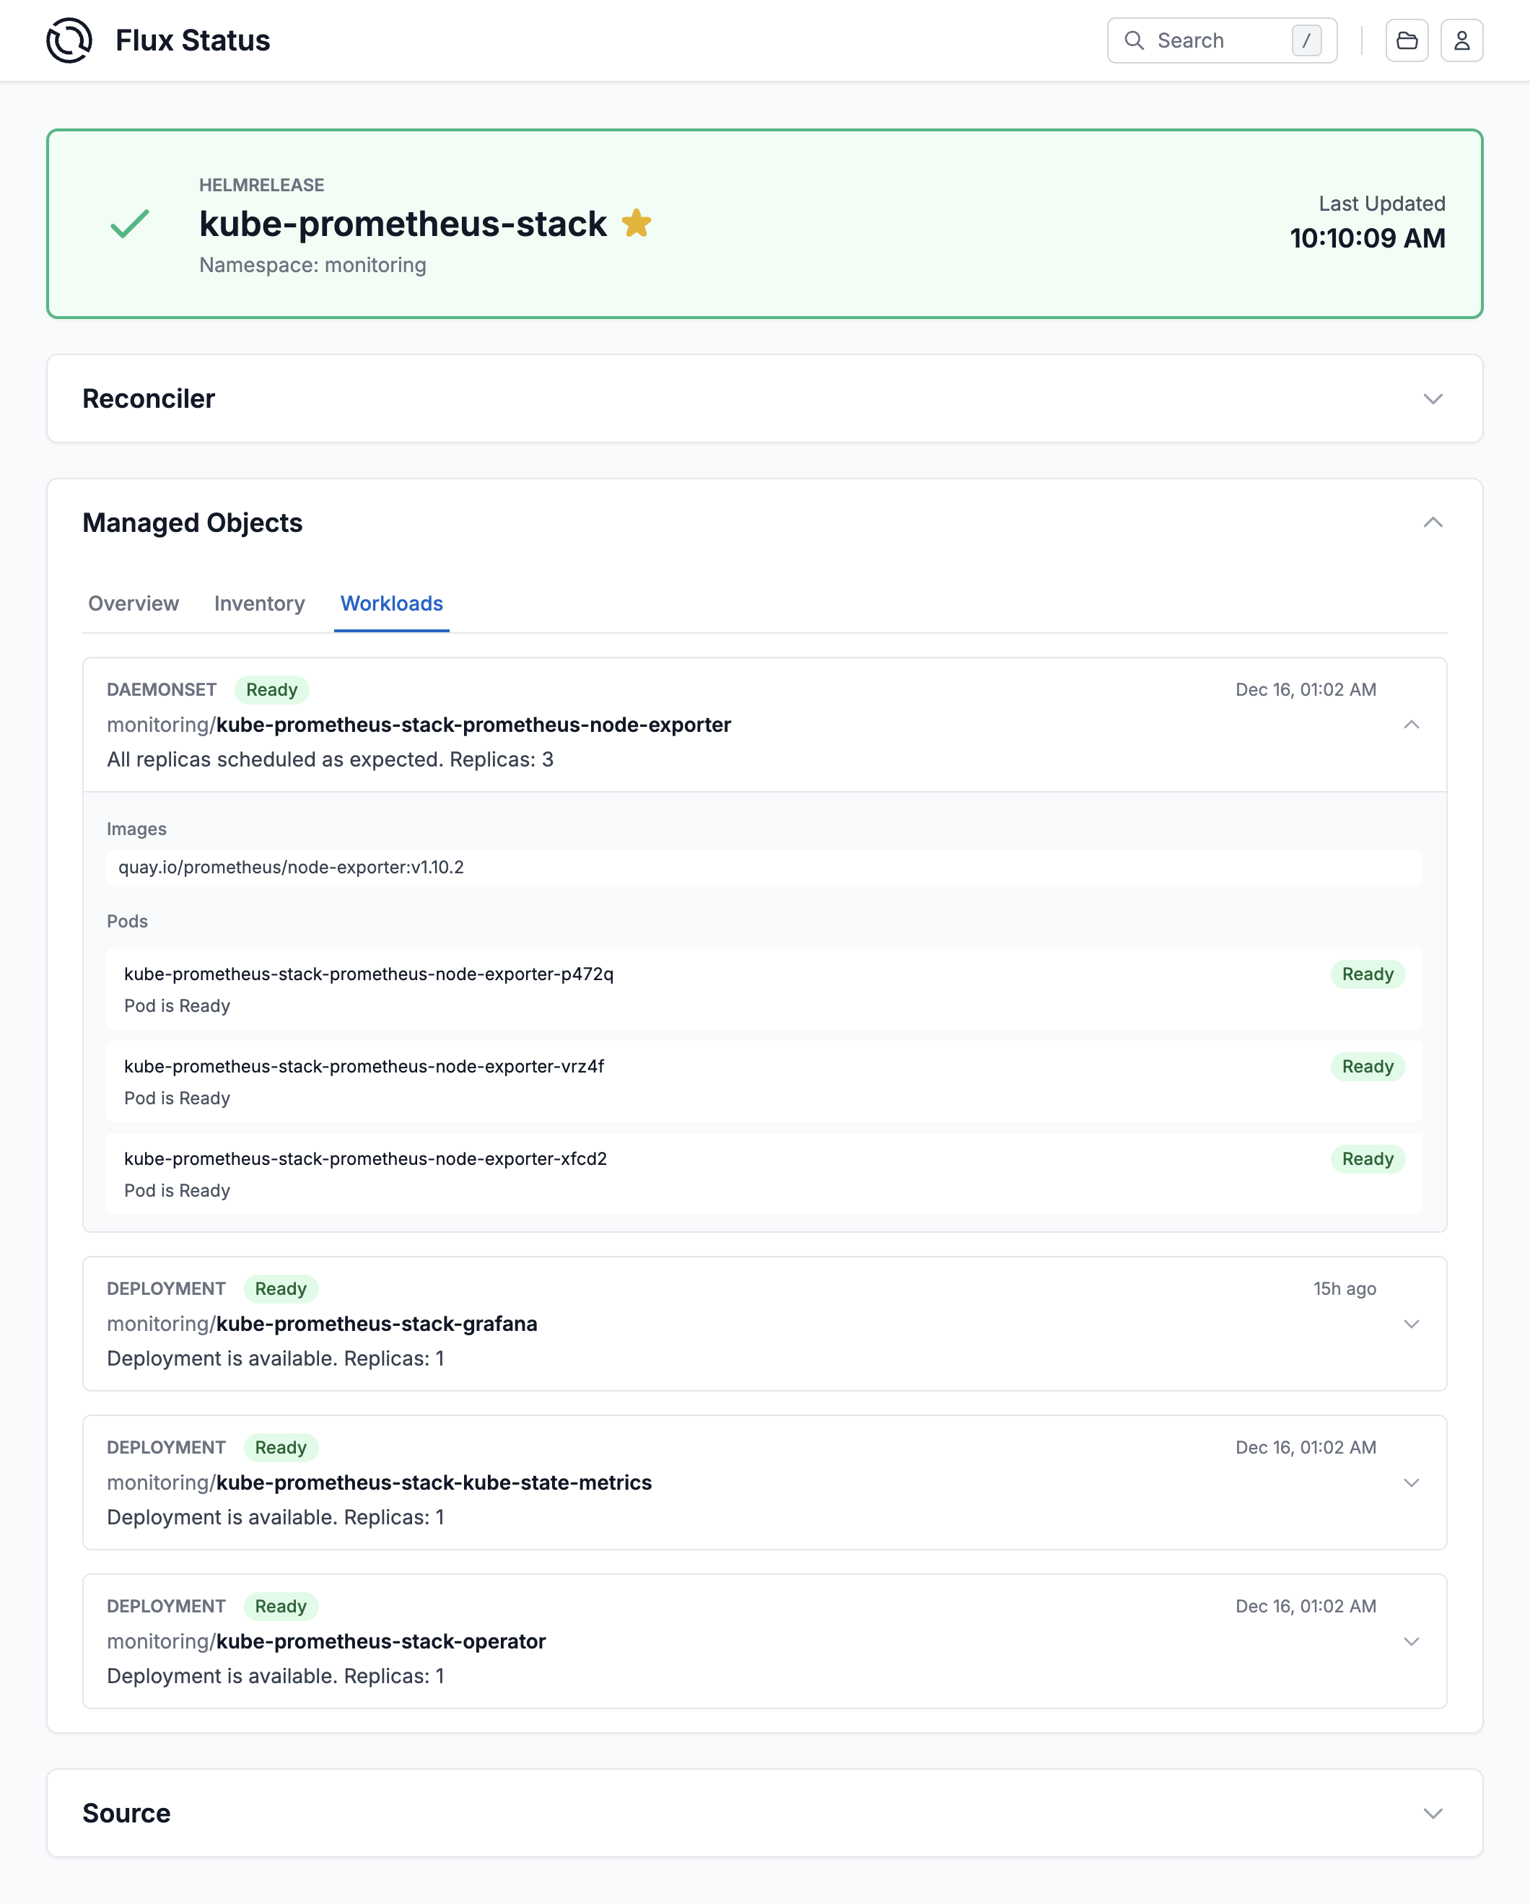Collapse the Managed Objects section
1530x1904 pixels.
tap(1433, 522)
